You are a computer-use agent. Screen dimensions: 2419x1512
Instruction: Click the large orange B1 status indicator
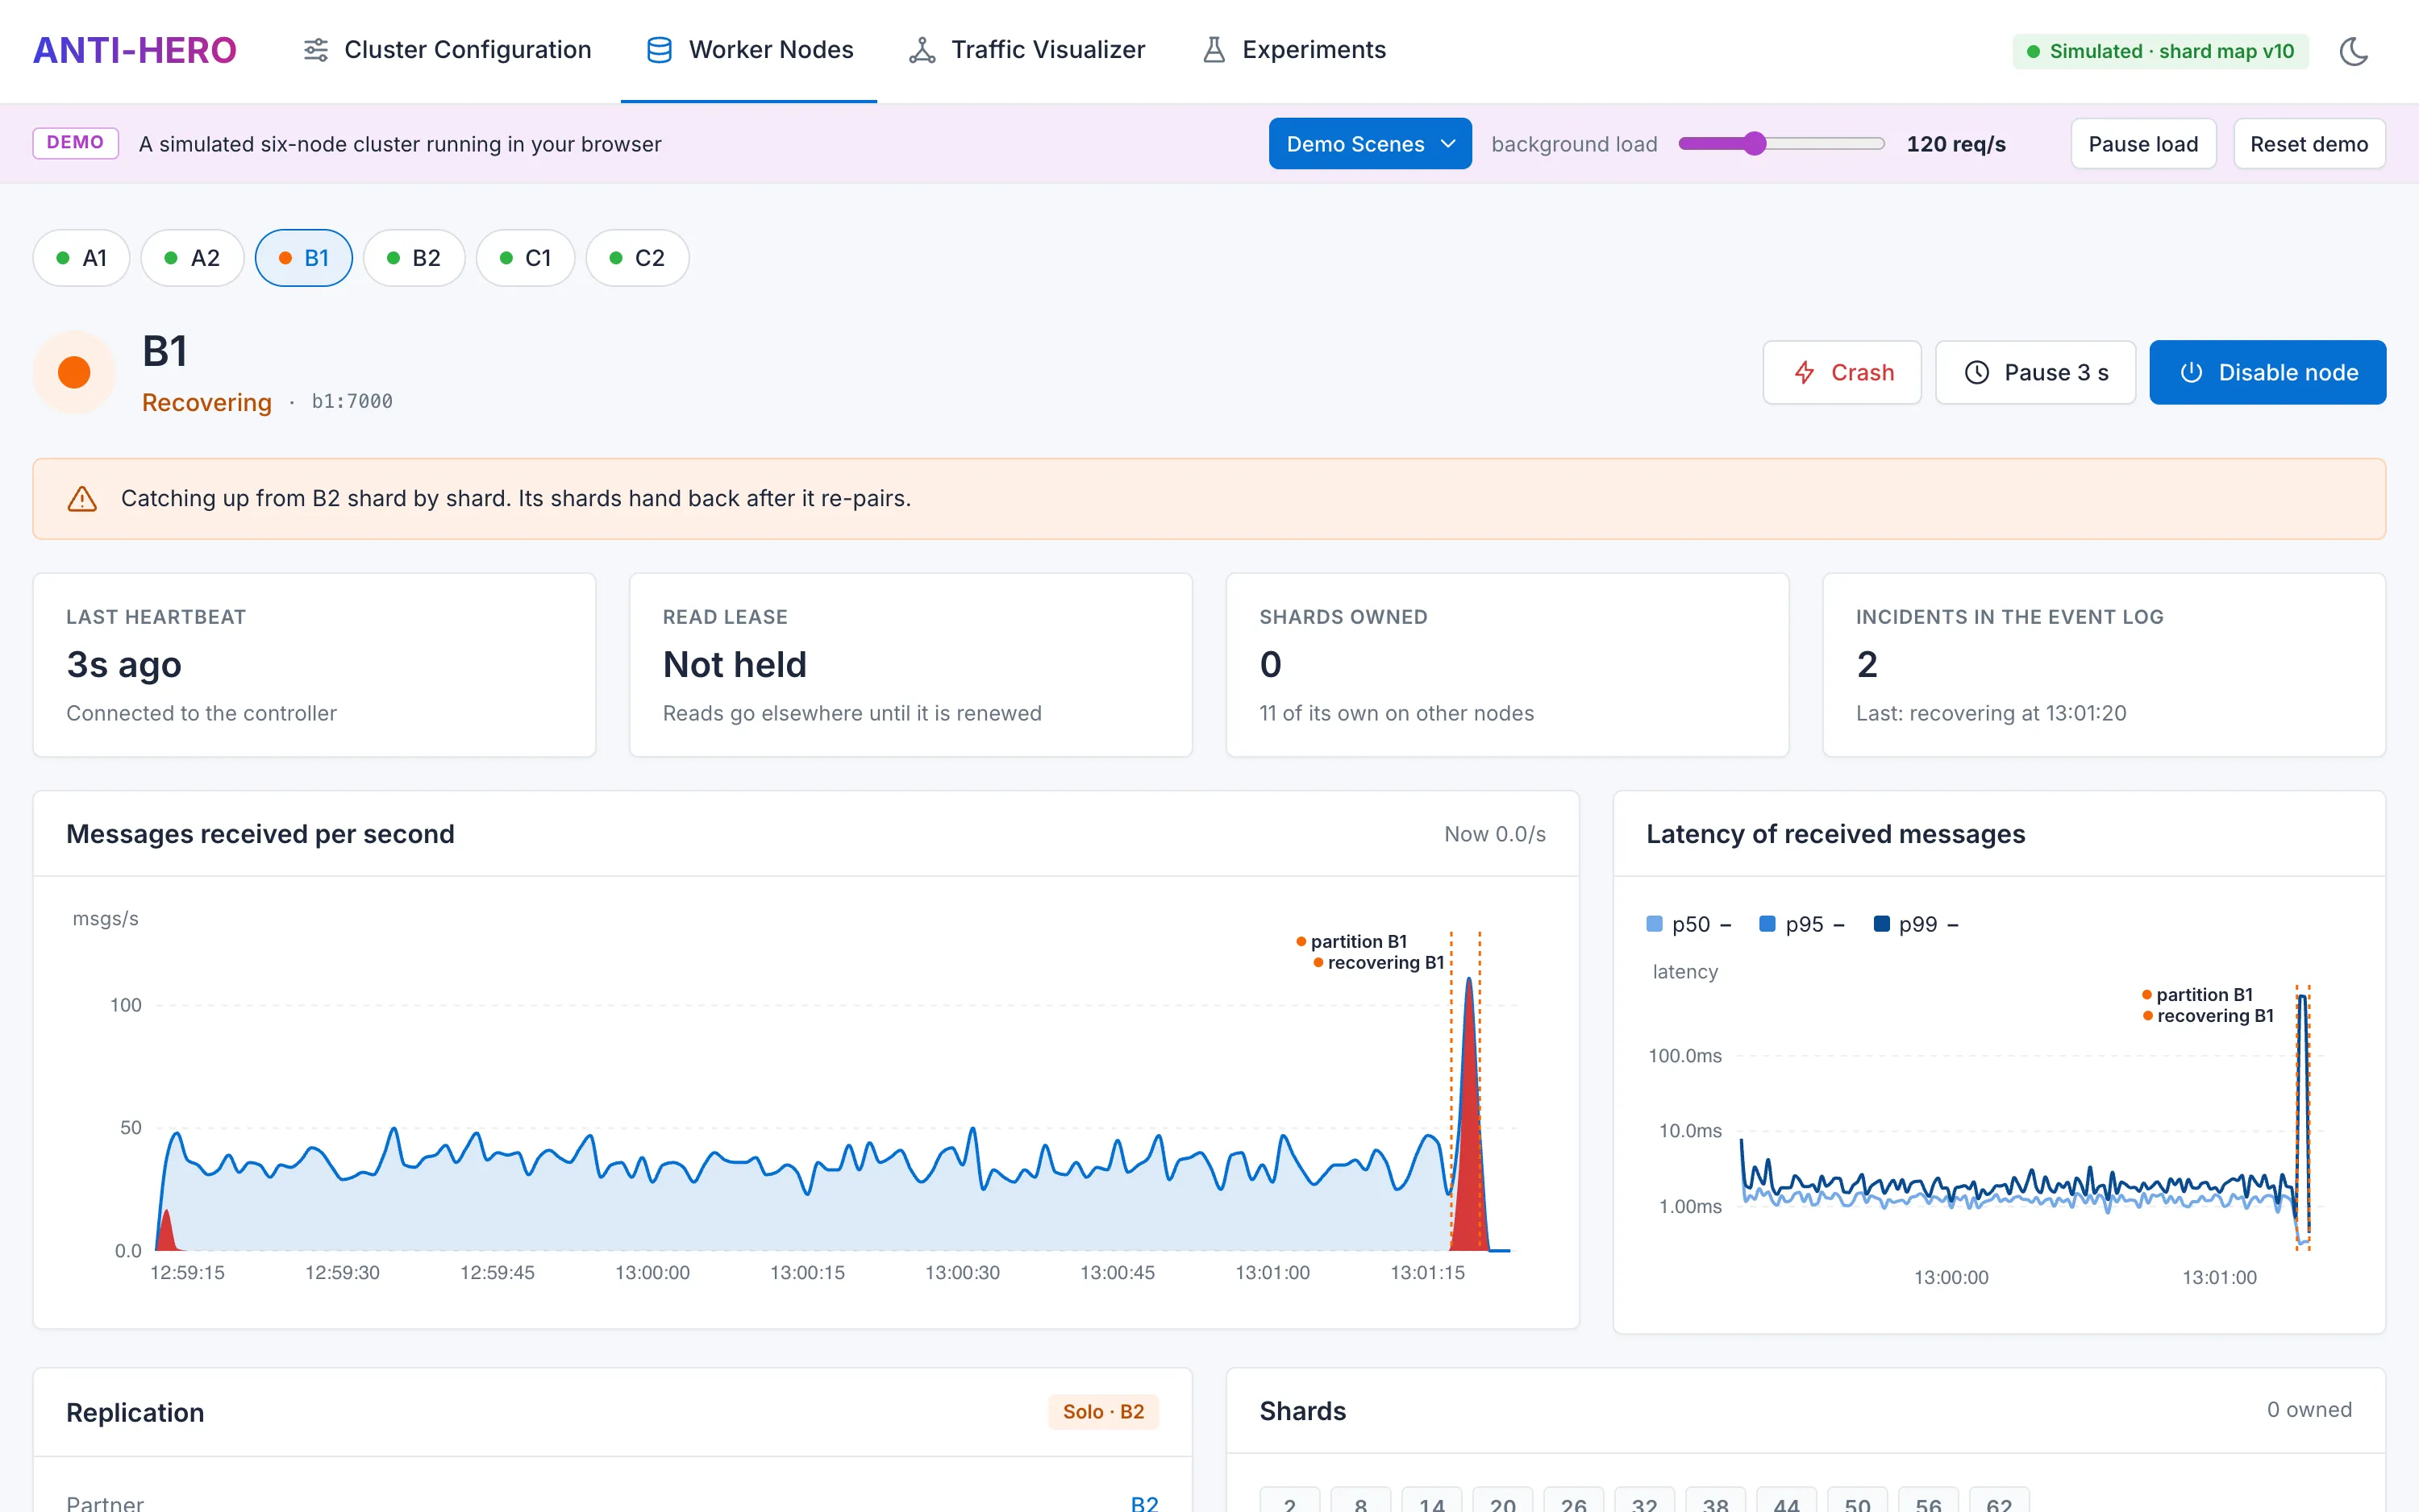click(x=74, y=372)
